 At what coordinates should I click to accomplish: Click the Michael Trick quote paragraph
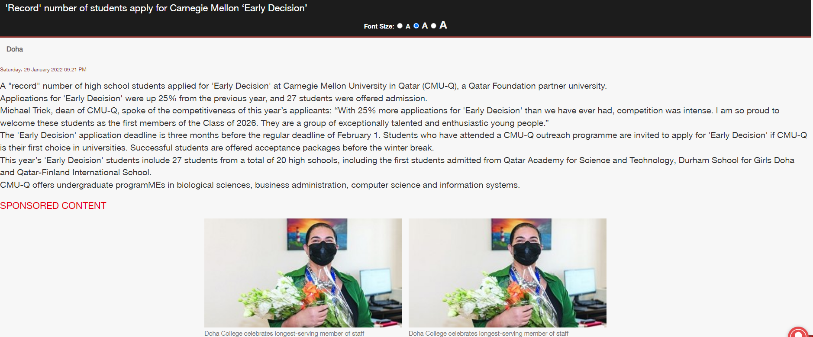[390, 117]
